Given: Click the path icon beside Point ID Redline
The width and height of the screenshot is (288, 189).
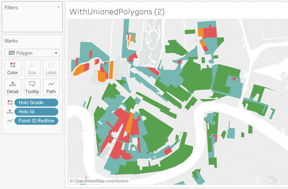Looking at the screenshot, I should (x=10, y=121).
